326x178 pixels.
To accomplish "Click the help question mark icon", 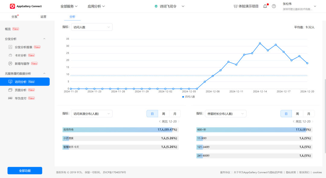I will (274, 6).
